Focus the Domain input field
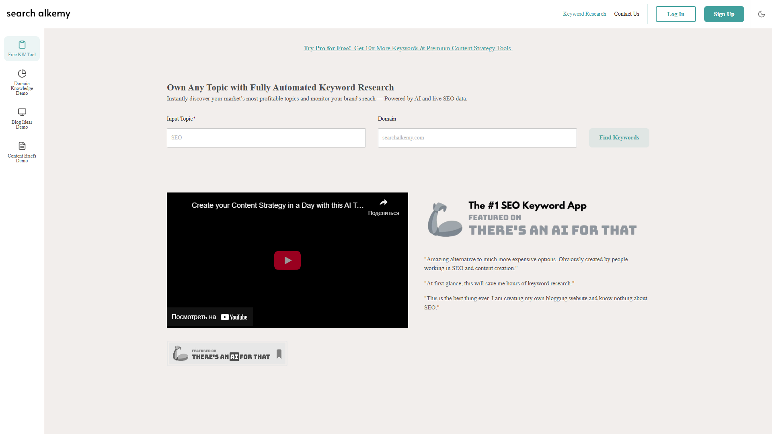 pos(477,138)
